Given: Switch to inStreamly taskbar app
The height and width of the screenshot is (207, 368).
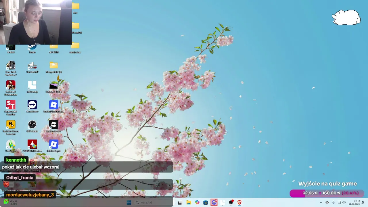Looking at the screenshot, I should click(x=223, y=202).
